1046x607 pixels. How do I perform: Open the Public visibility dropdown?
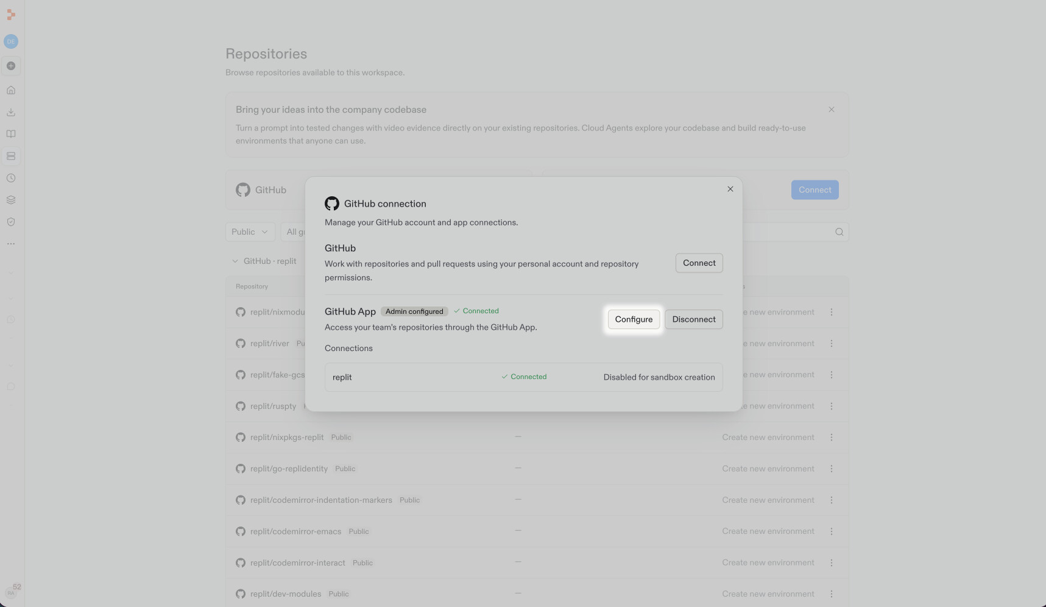(250, 232)
